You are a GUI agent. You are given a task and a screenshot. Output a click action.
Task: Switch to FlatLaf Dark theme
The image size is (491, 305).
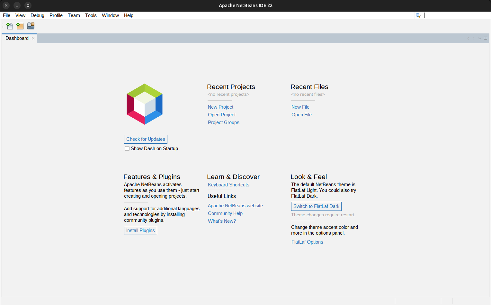click(316, 206)
